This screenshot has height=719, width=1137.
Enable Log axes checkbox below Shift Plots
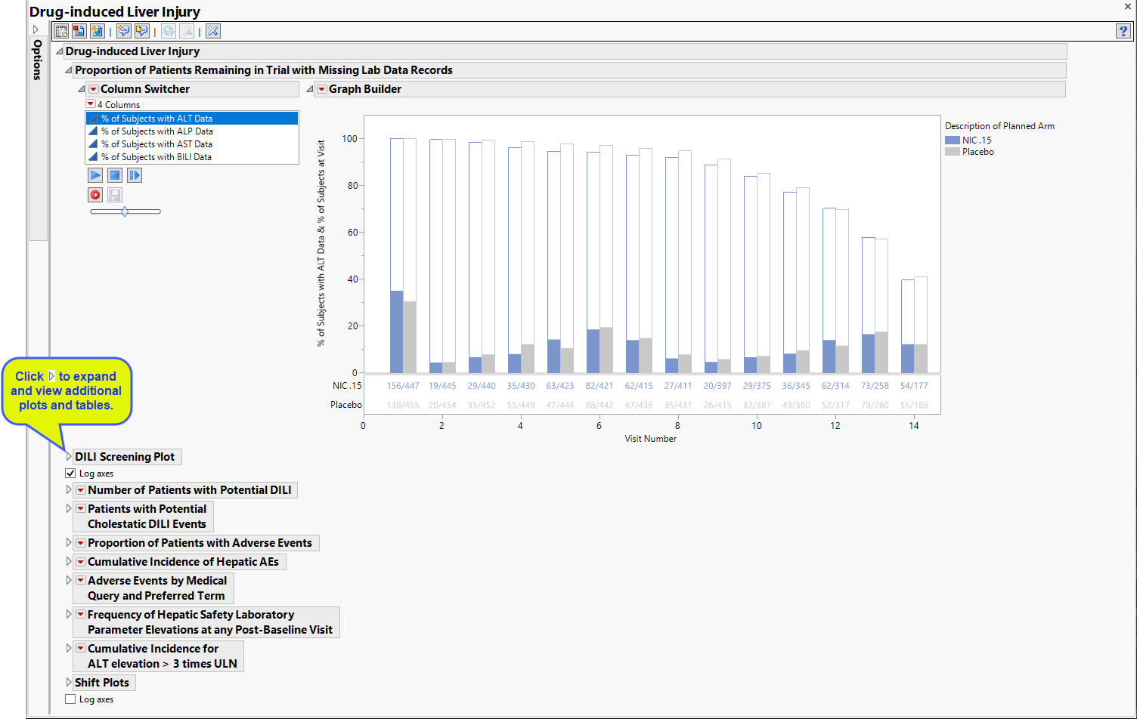coord(70,699)
